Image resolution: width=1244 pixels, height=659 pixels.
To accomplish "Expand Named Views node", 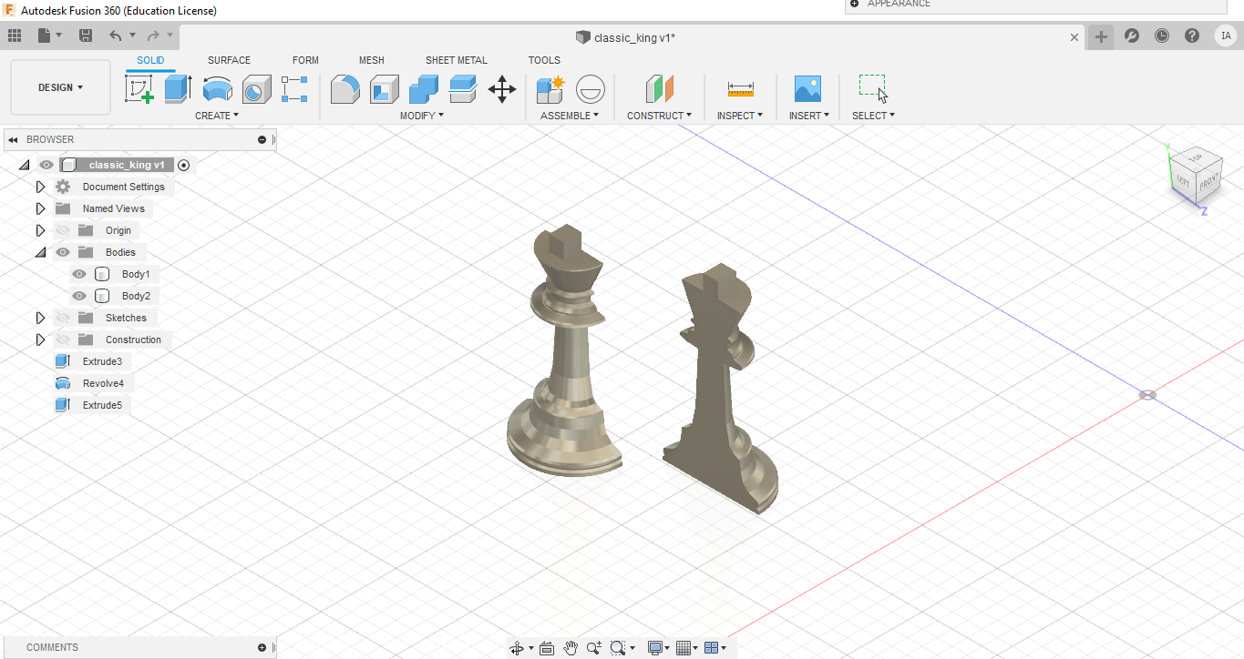I will [x=40, y=208].
